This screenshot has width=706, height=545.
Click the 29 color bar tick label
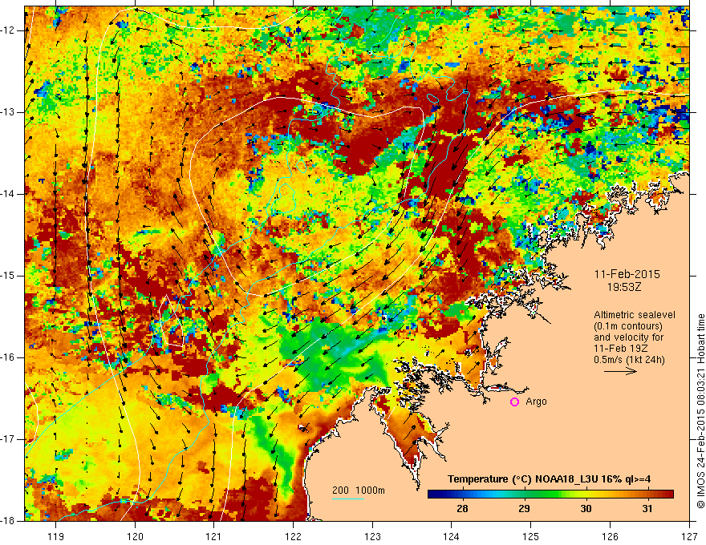(524, 509)
